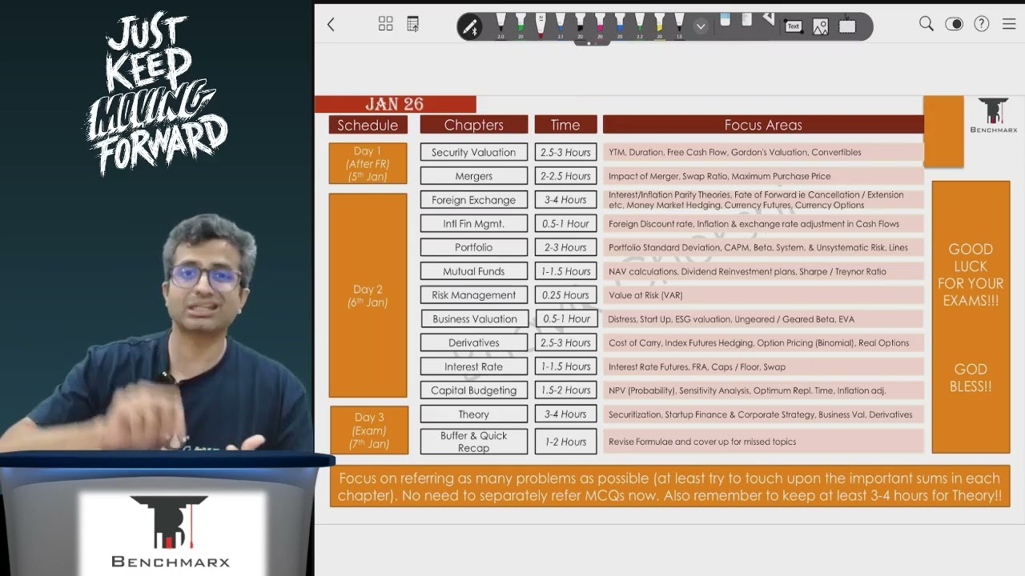The width and height of the screenshot is (1025, 576).
Task: Click the Intl Fin Mgmt. chapter box
Action: click(x=474, y=224)
